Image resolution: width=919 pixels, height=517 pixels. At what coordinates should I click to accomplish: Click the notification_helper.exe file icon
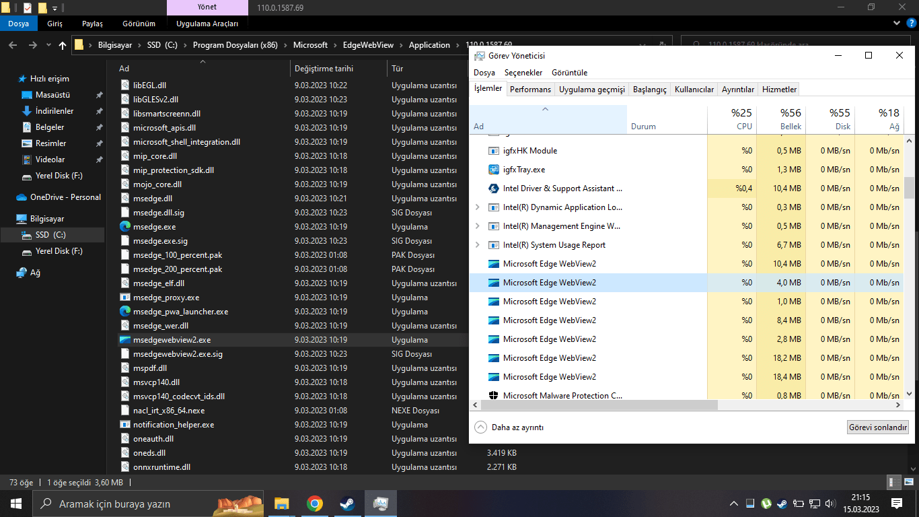coord(125,425)
